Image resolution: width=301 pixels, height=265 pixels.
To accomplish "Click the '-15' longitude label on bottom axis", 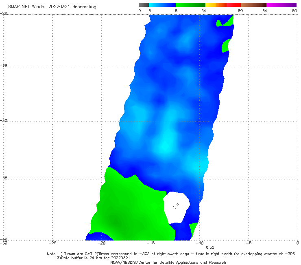I will [x=150, y=243].
